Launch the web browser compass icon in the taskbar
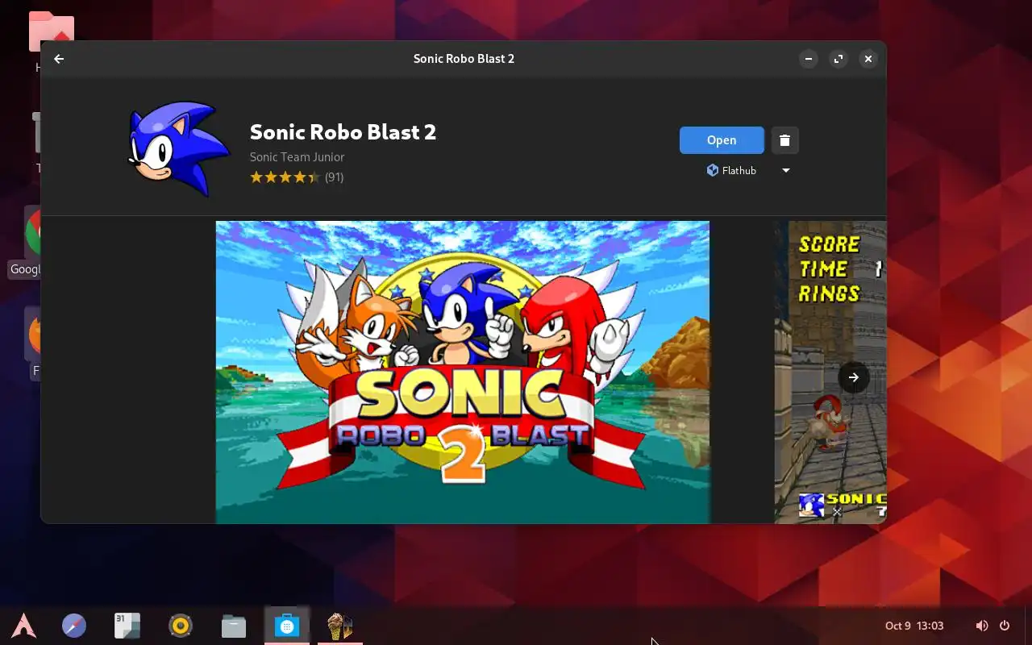1032x645 pixels. pyautogui.click(x=74, y=626)
